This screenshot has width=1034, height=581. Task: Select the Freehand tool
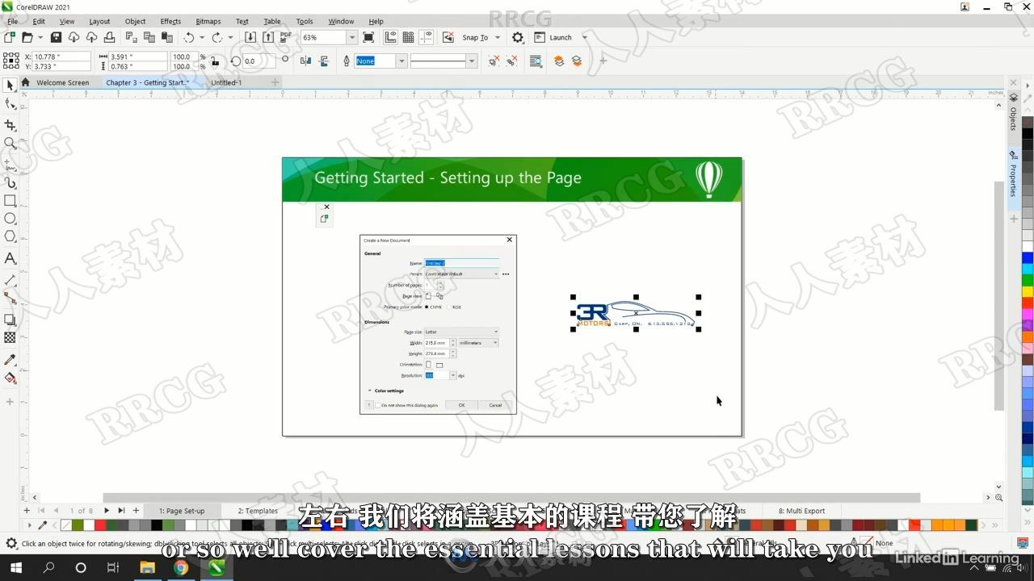coord(10,164)
